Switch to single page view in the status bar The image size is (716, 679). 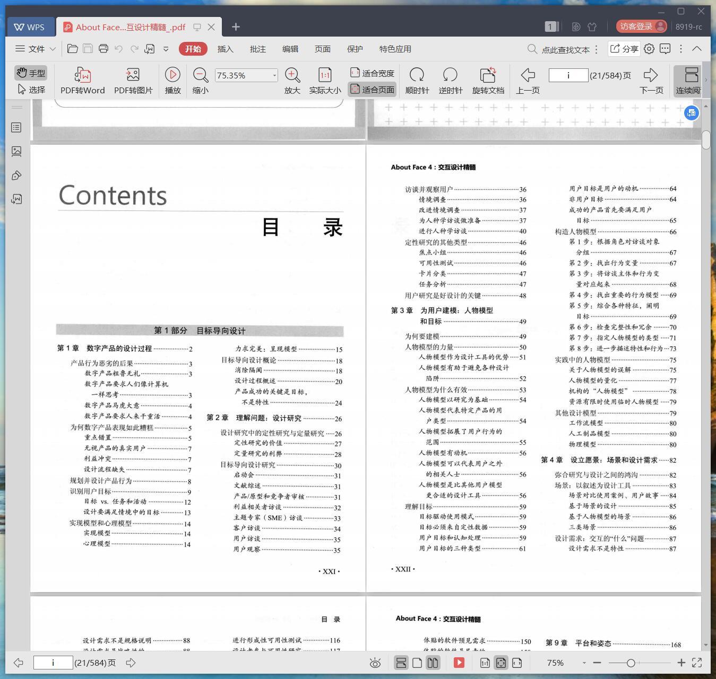tap(417, 663)
